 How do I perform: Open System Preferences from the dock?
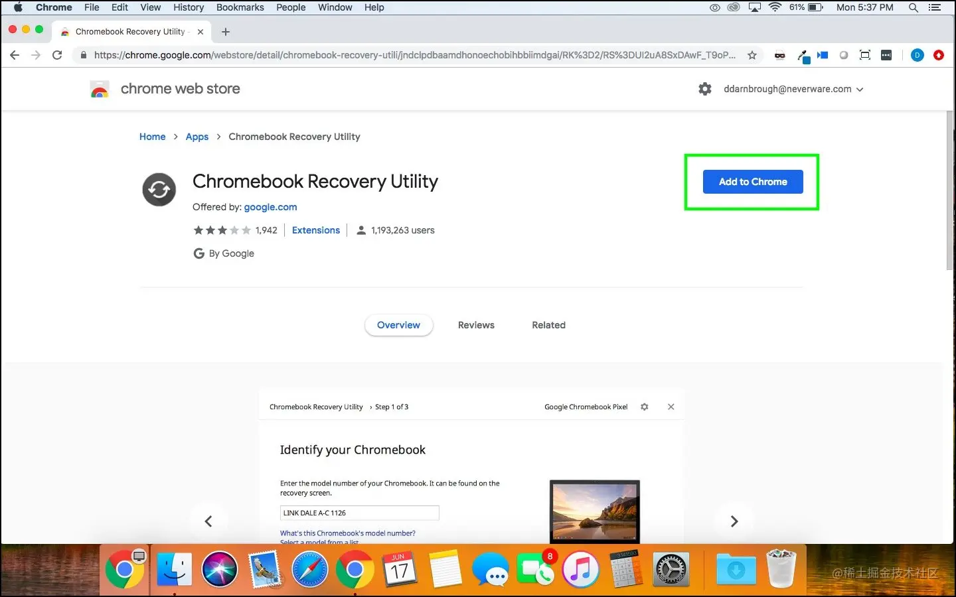pos(671,569)
